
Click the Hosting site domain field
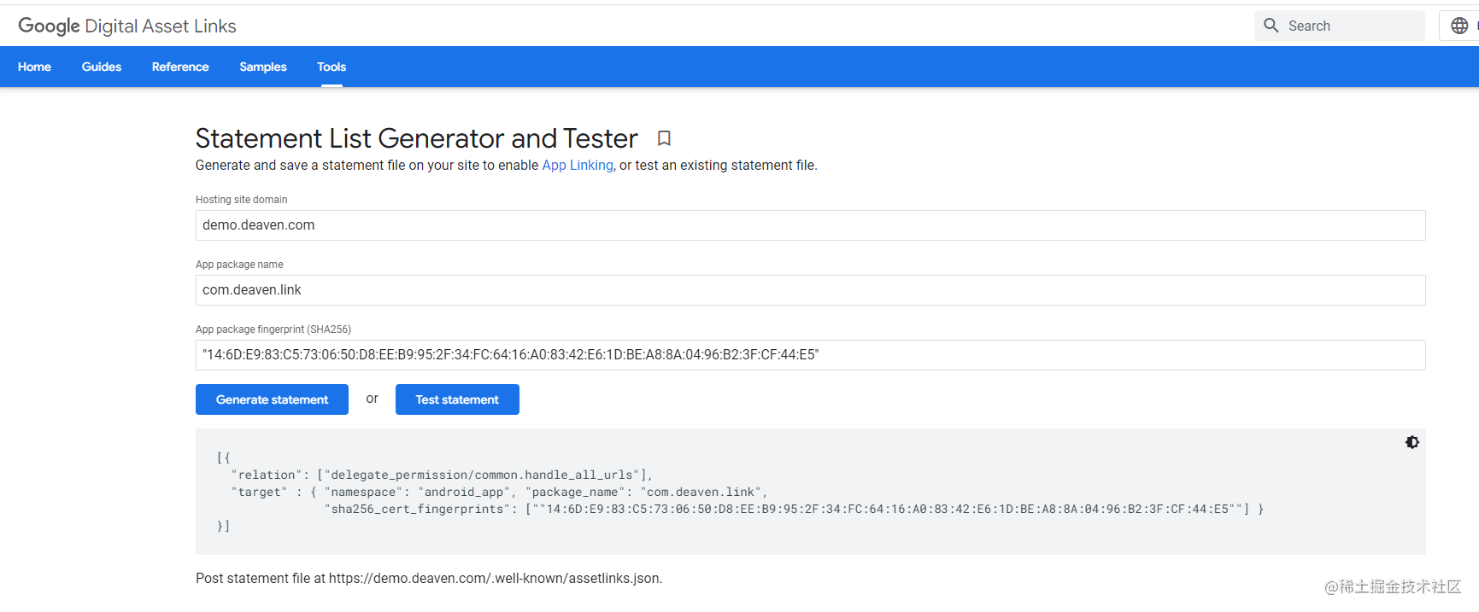(810, 225)
